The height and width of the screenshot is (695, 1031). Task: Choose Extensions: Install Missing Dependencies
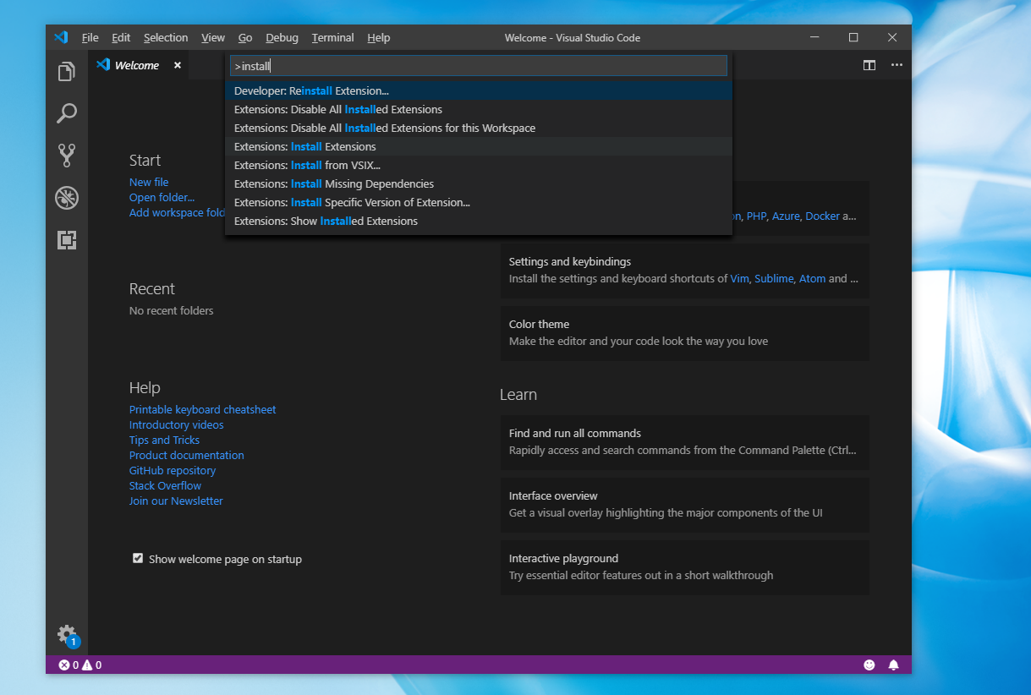tap(479, 183)
